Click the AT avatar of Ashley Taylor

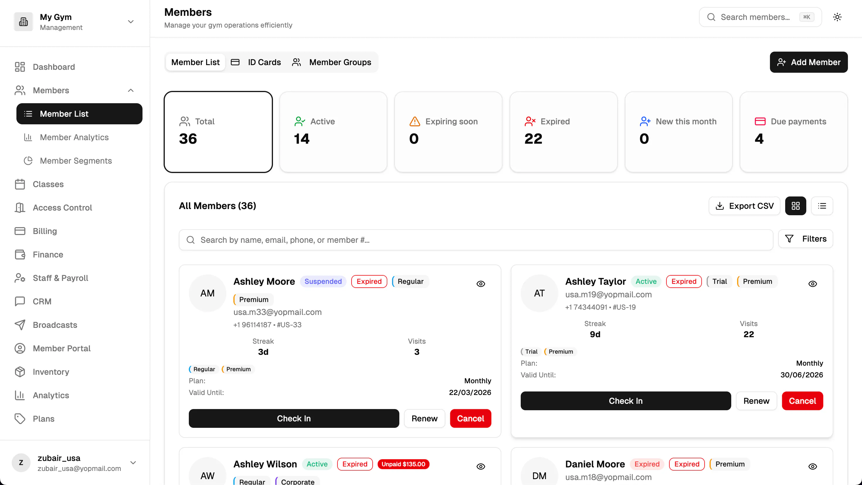(539, 293)
